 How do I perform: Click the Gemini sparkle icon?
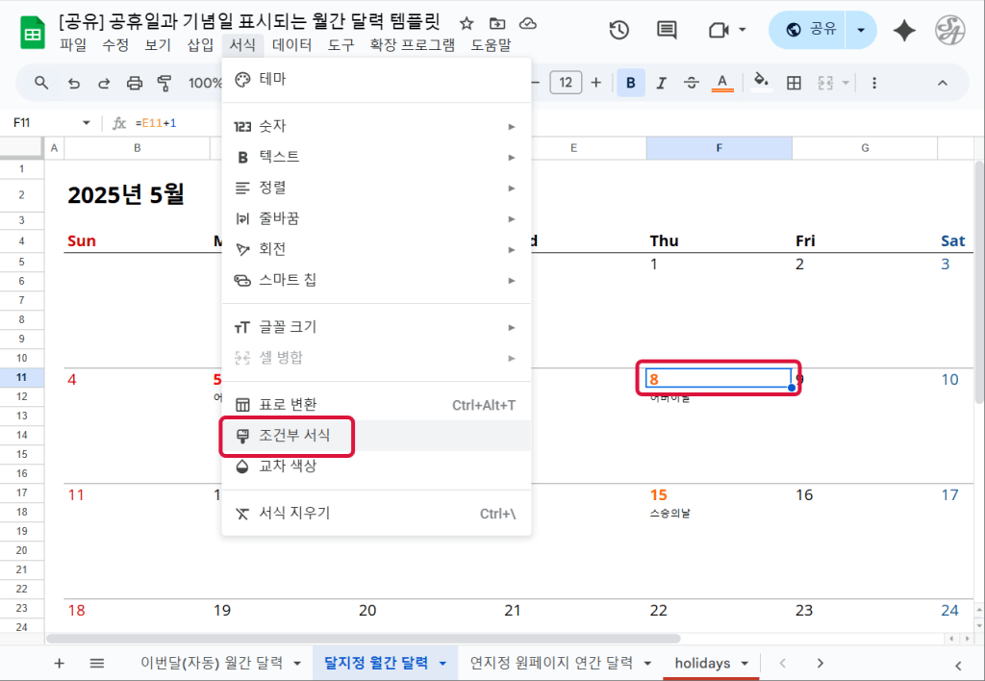click(904, 31)
